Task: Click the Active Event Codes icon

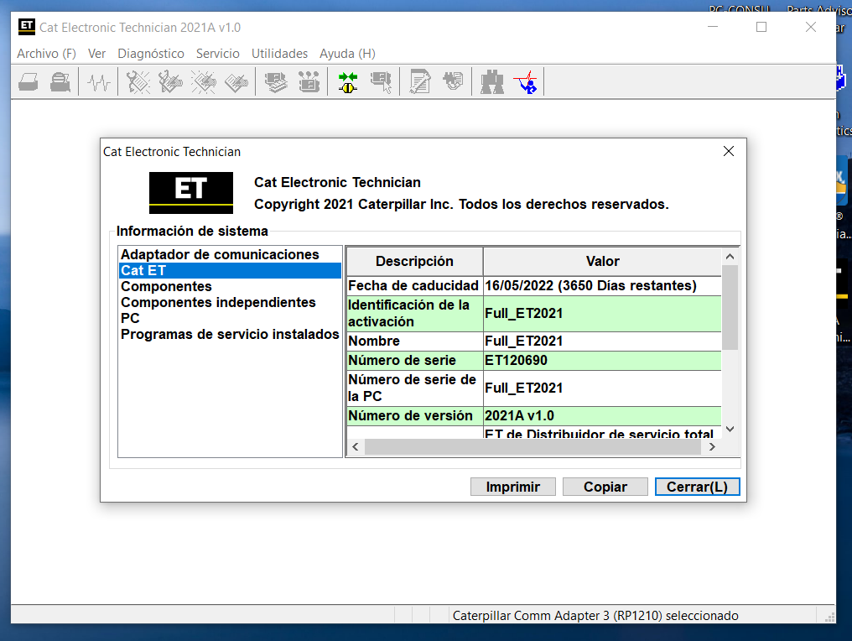Action: tap(204, 82)
